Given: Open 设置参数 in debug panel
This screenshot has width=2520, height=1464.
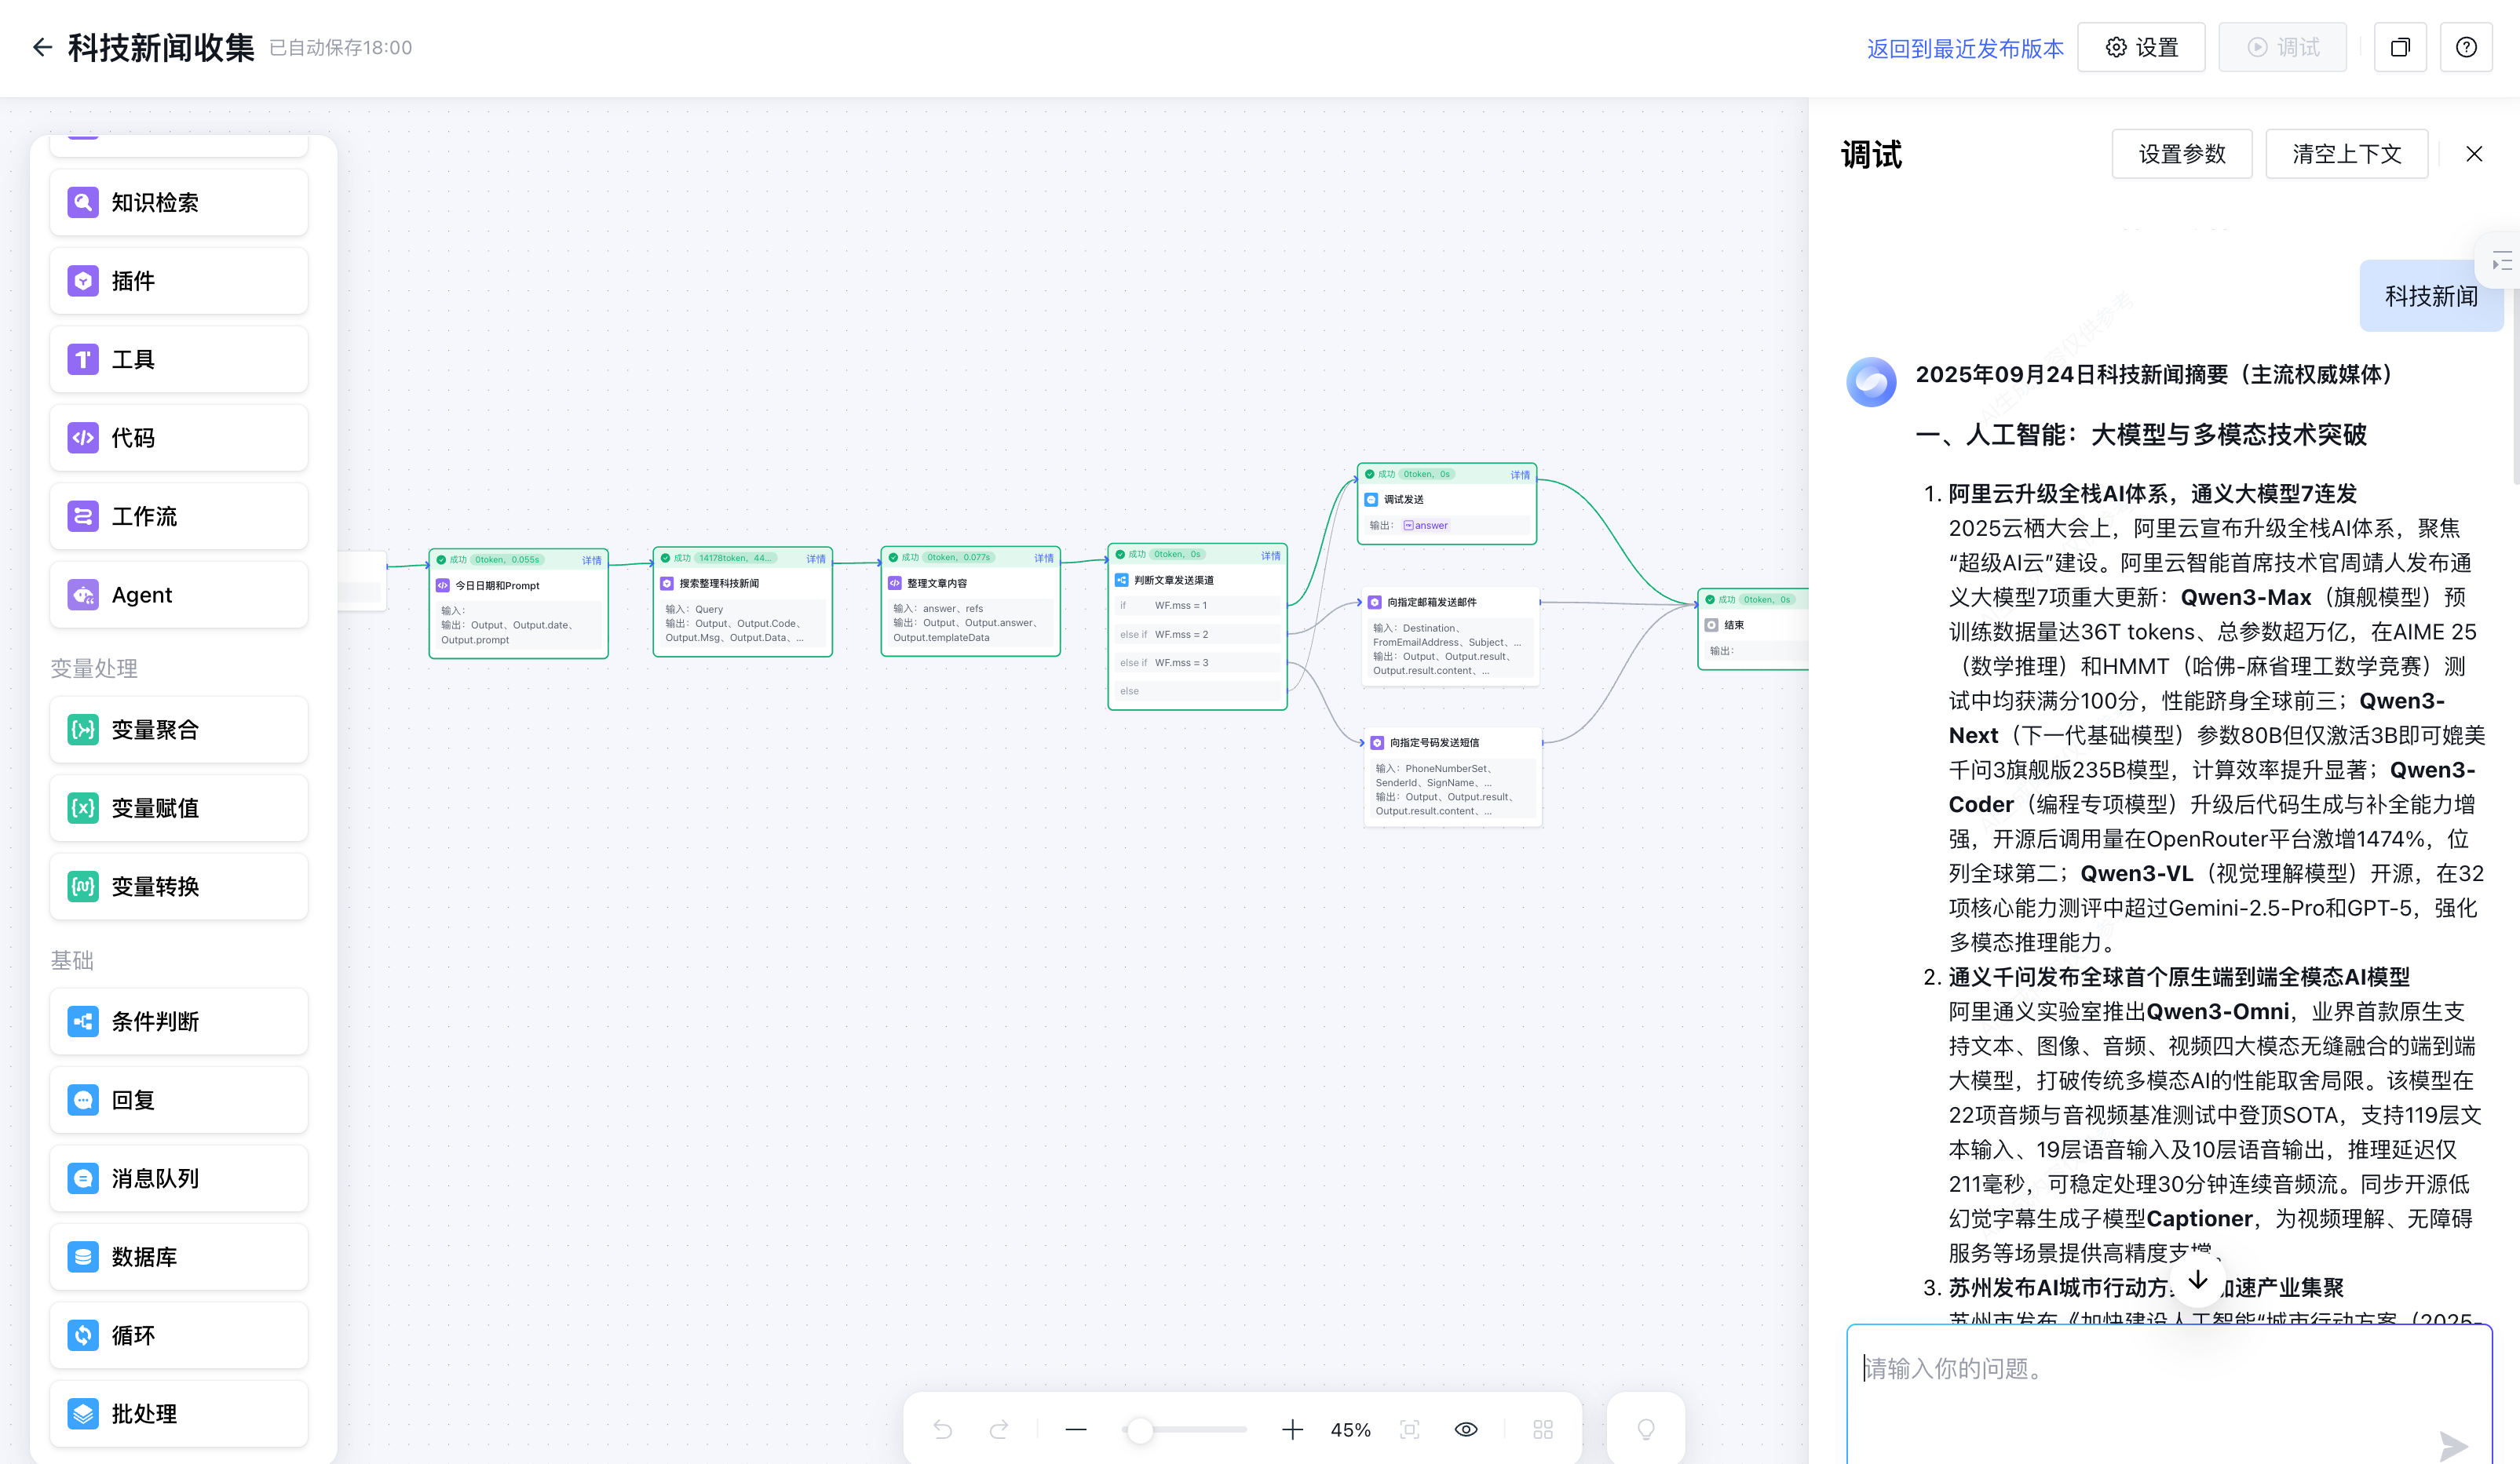Looking at the screenshot, I should [x=2181, y=154].
